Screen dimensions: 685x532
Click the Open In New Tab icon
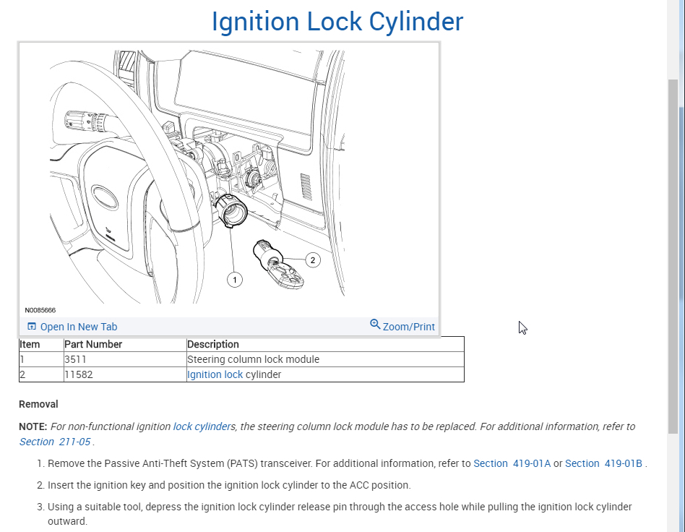pyautogui.click(x=32, y=327)
